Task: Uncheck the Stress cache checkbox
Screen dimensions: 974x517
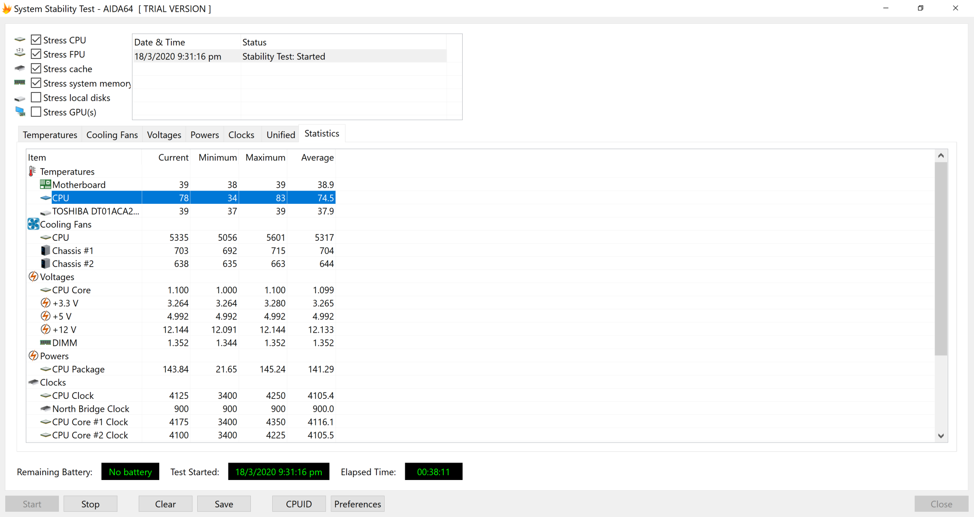Action: (36, 69)
